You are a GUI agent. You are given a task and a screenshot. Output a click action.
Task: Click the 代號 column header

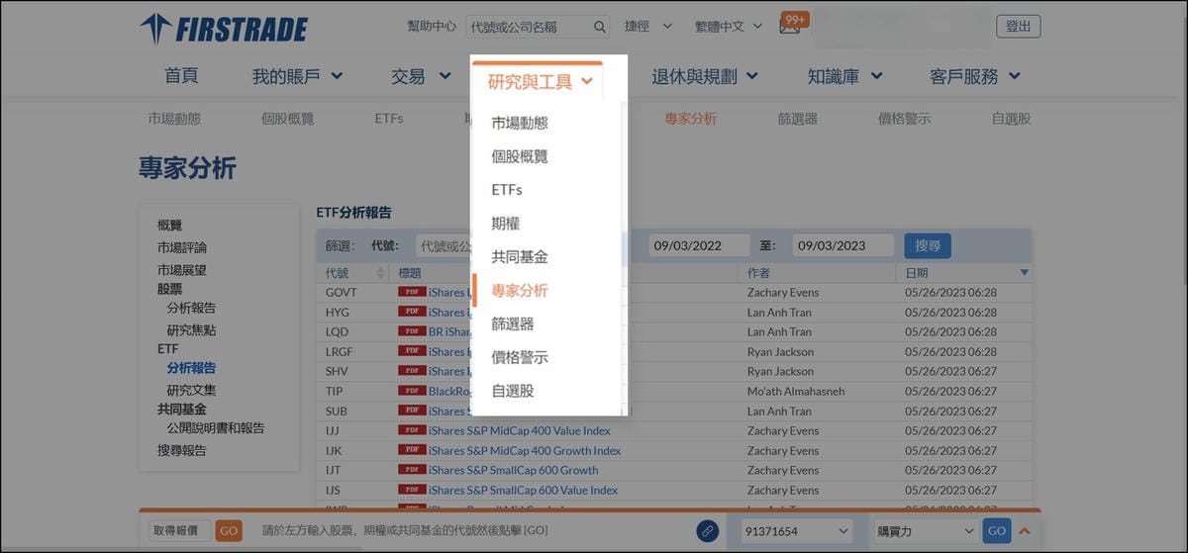[353, 273]
